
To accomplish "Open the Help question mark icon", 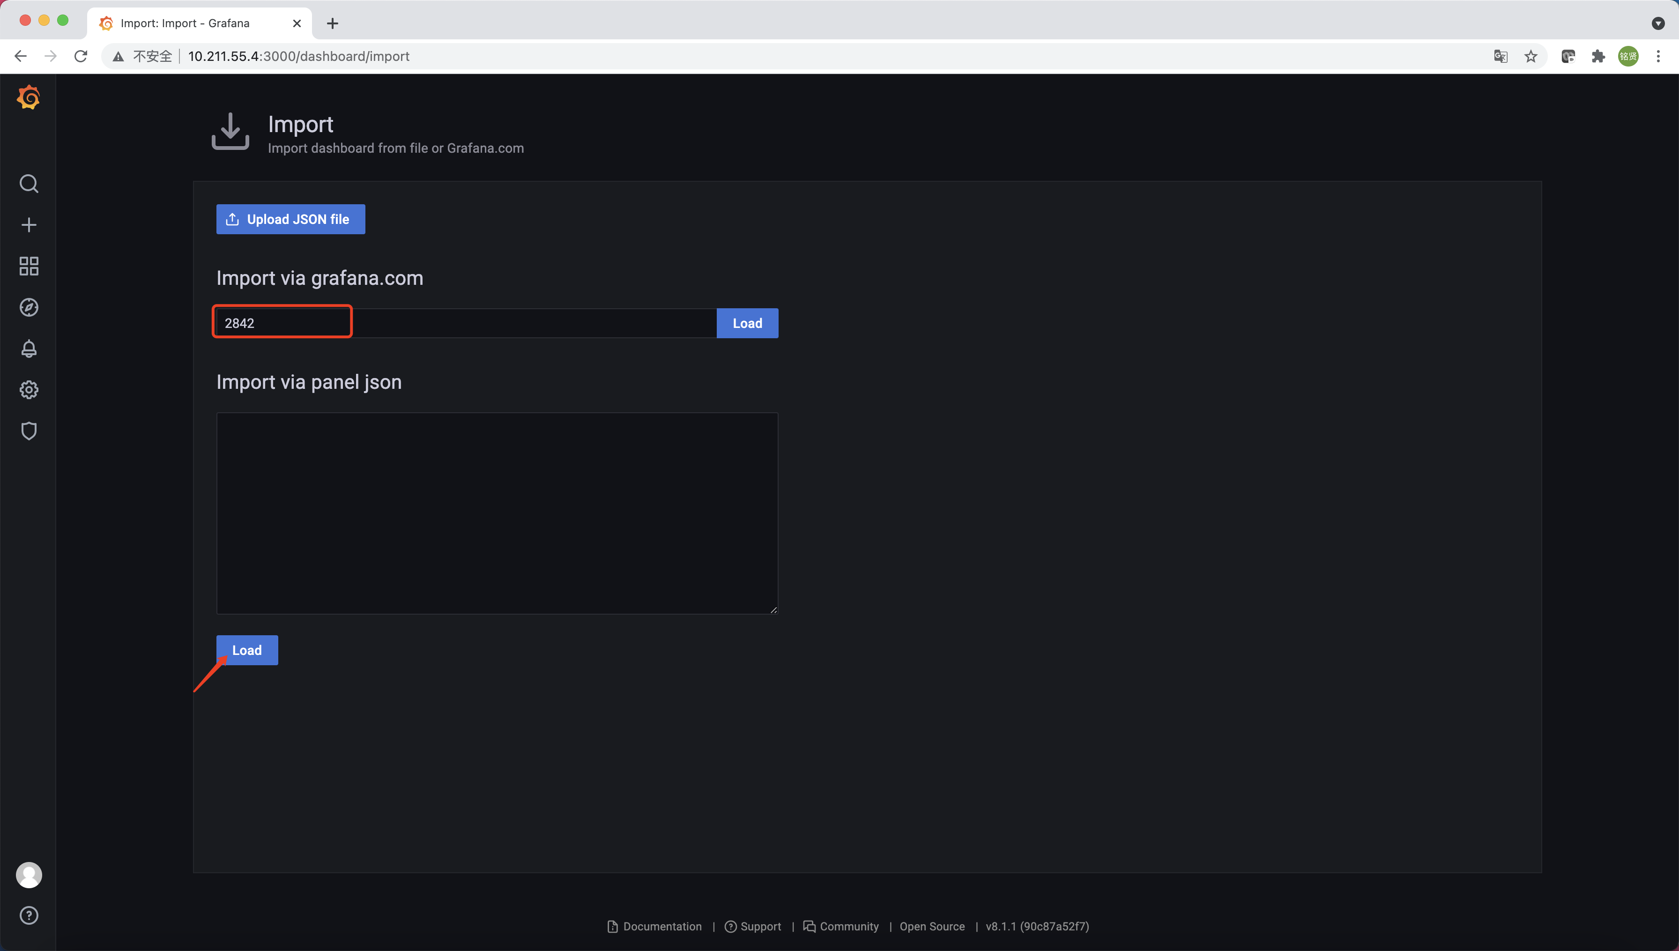I will pyautogui.click(x=29, y=916).
